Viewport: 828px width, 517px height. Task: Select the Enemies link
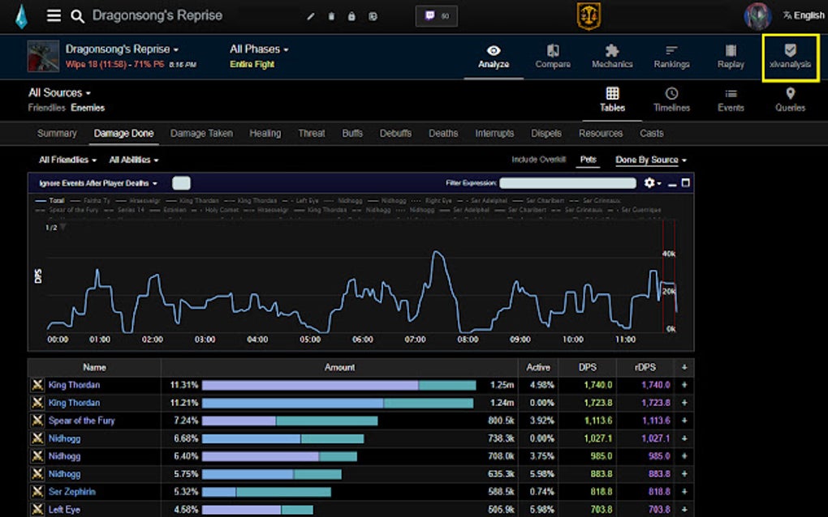pyautogui.click(x=88, y=107)
